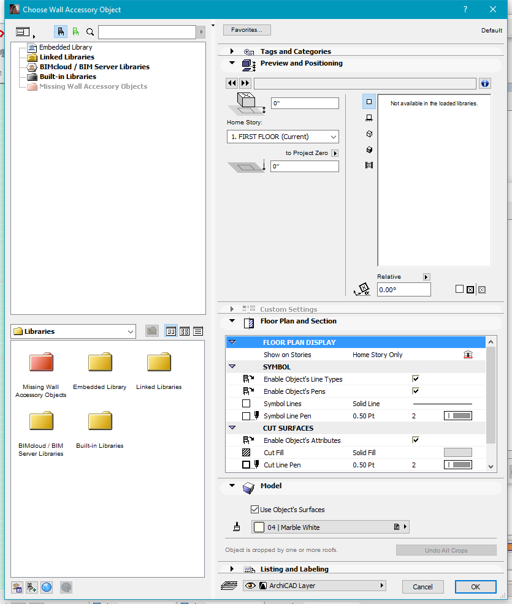The width and height of the screenshot is (512, 604).
Task: Toggle layer visibility eye icon
Action: tap(250, 586)
